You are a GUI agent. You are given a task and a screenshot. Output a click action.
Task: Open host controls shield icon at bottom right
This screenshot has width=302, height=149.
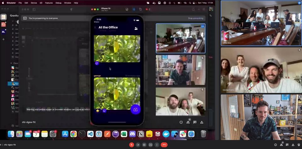point(299,145)
